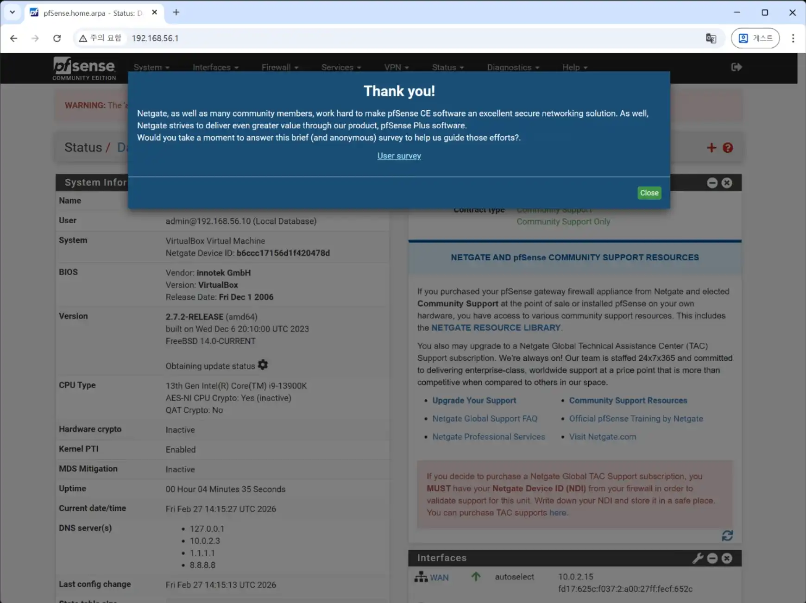Click the Interfaces widget wrench settings icon
The width and height of the screenshot is (806, 603).
(697, 558)
